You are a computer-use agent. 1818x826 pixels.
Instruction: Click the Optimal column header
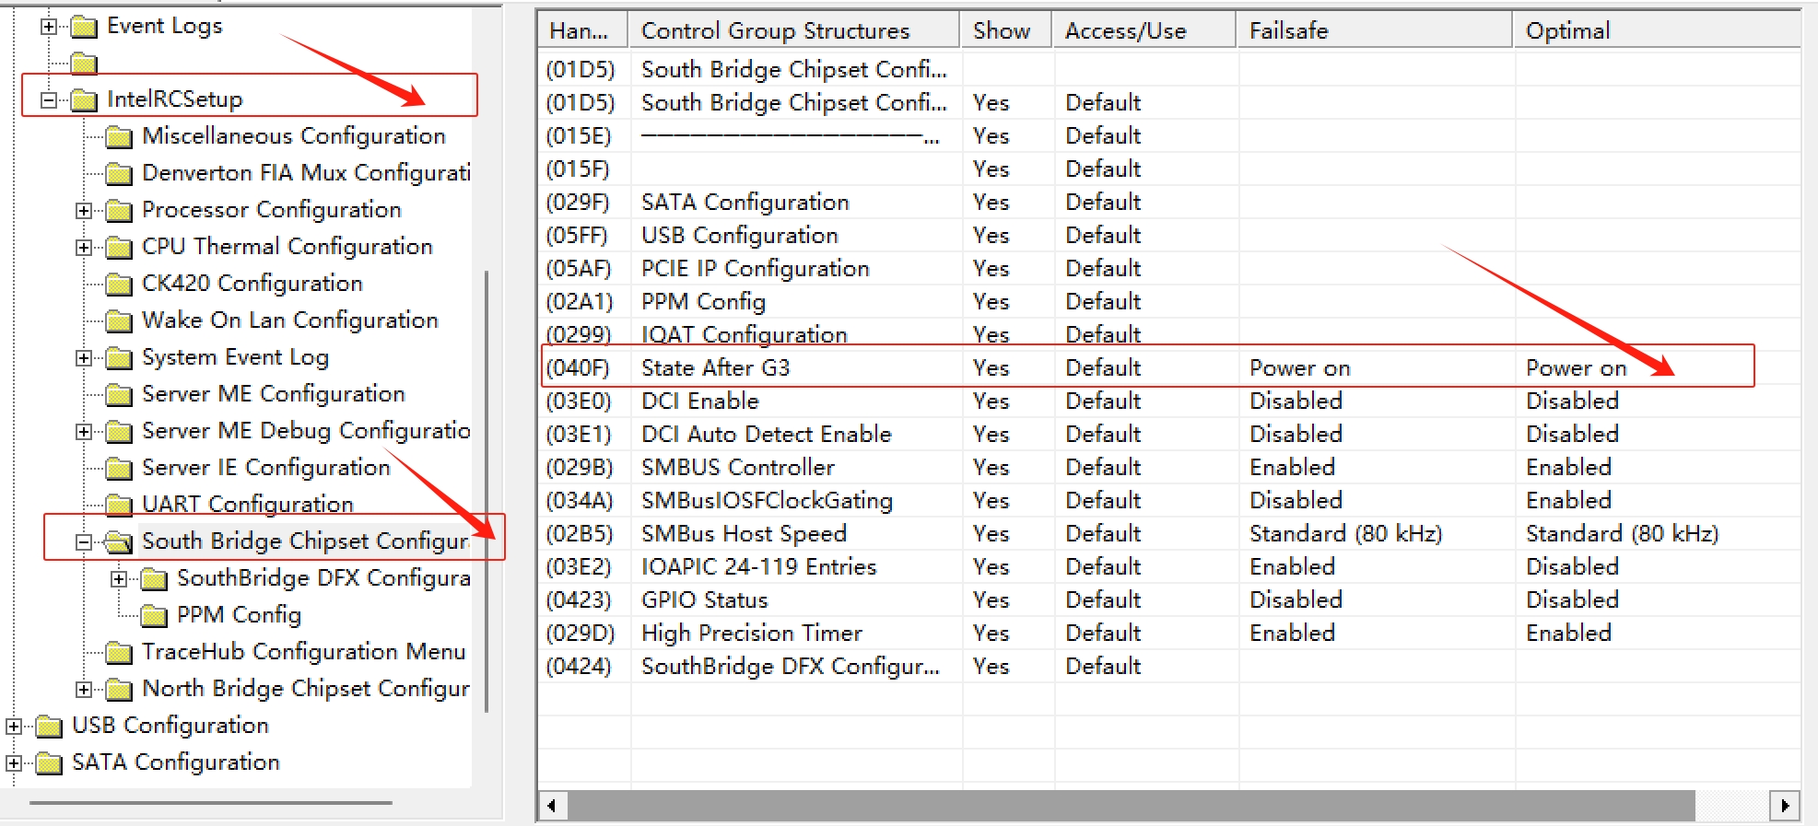point(1657,30)
